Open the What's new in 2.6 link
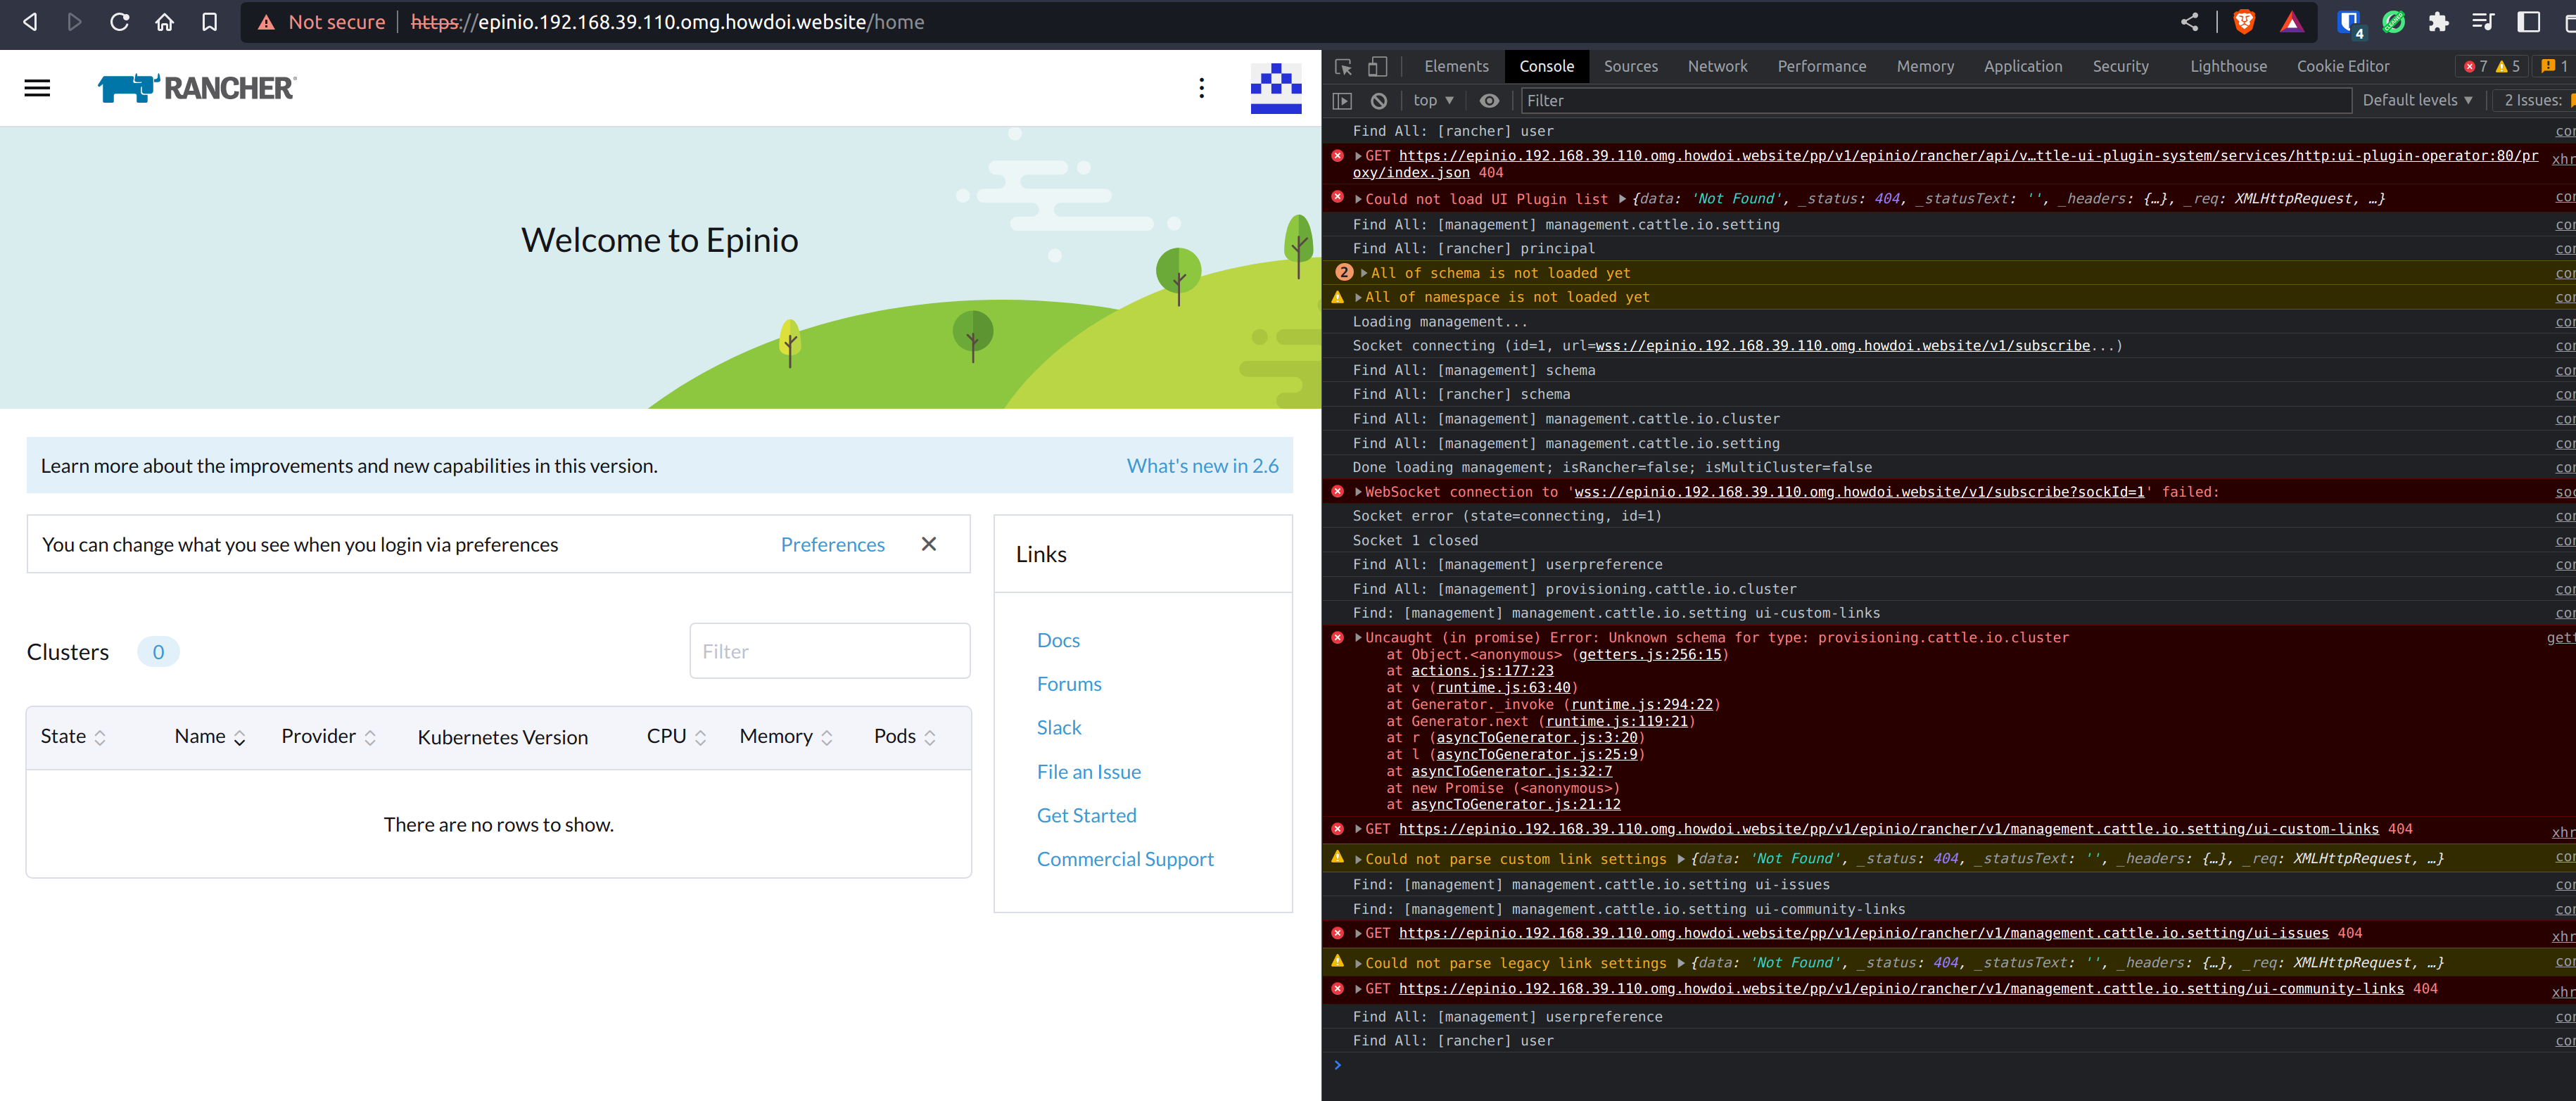 pos(1202,465)
